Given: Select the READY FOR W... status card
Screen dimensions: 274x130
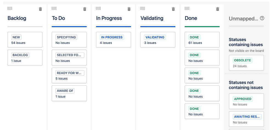Looking at the screenshot, I should (x=69, y=75).
